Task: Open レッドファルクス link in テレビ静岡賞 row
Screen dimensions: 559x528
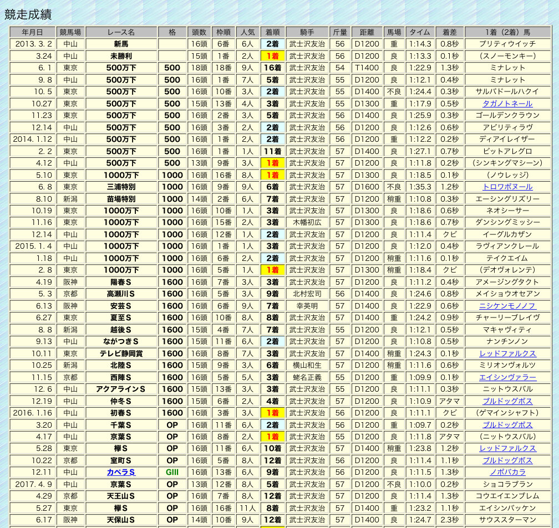Action: 507,353
